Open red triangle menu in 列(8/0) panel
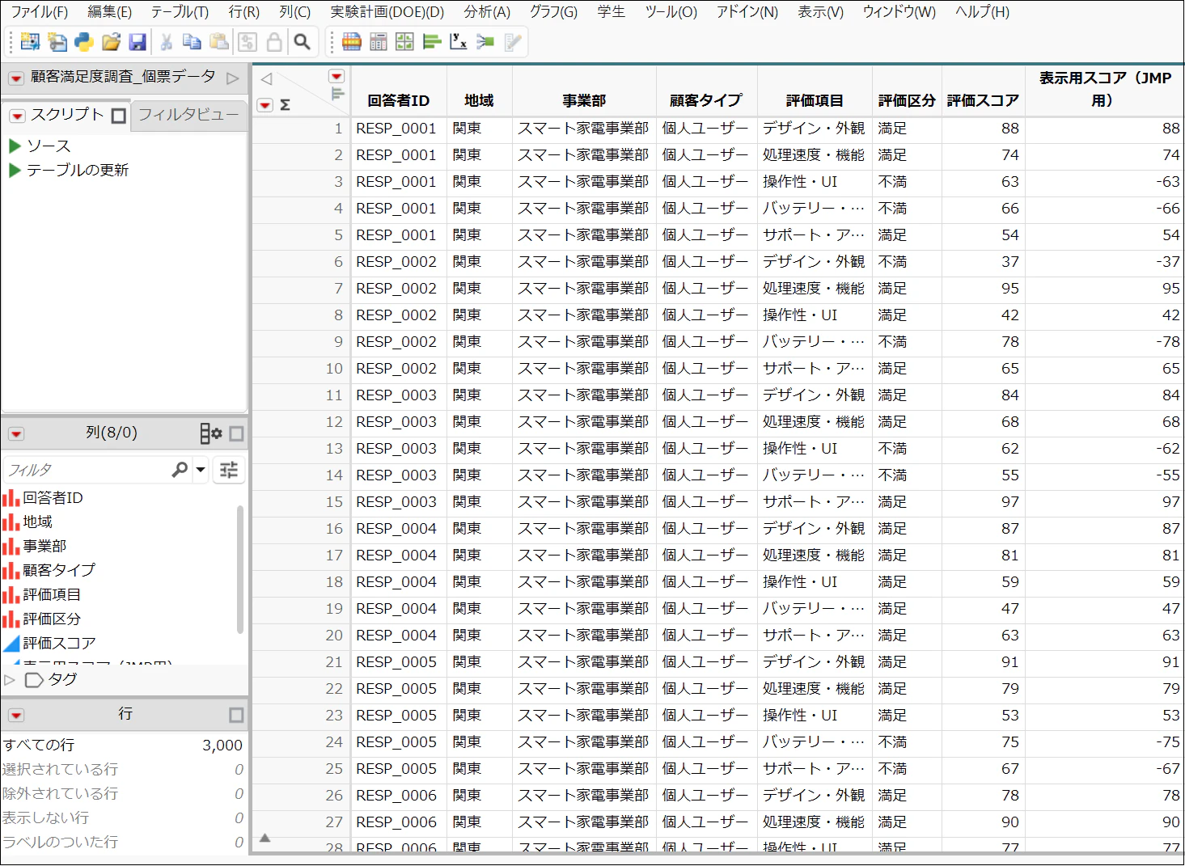The image size is (1185, 866). pyautogui.click(x=16, y=434)
